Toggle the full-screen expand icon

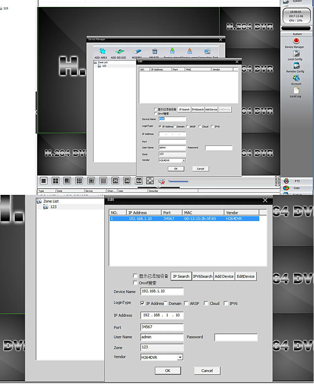point(150,181)
